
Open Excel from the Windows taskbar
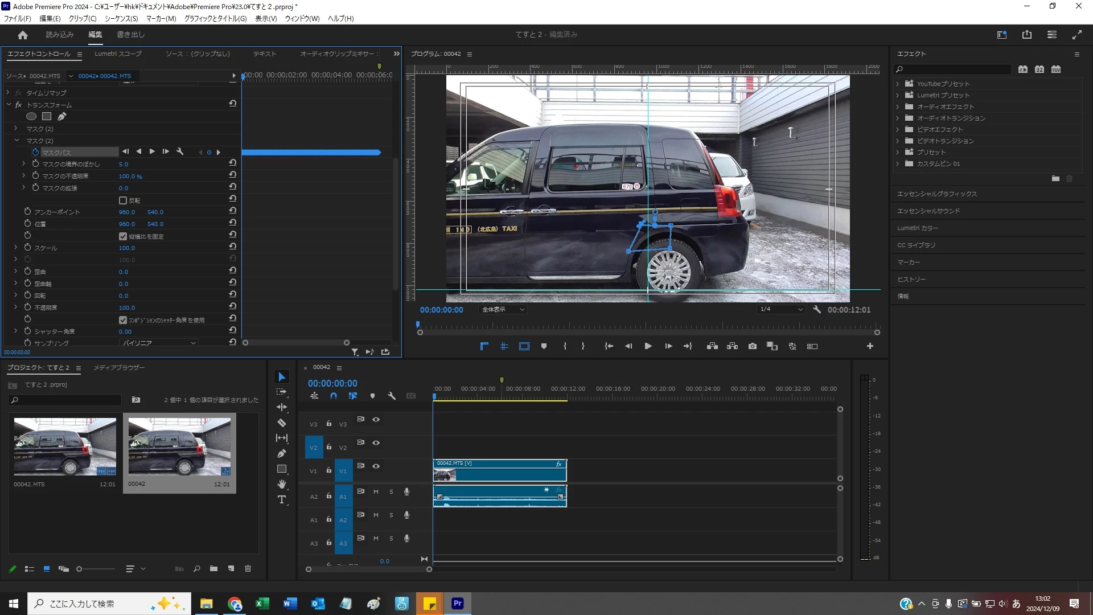[262, 604]
